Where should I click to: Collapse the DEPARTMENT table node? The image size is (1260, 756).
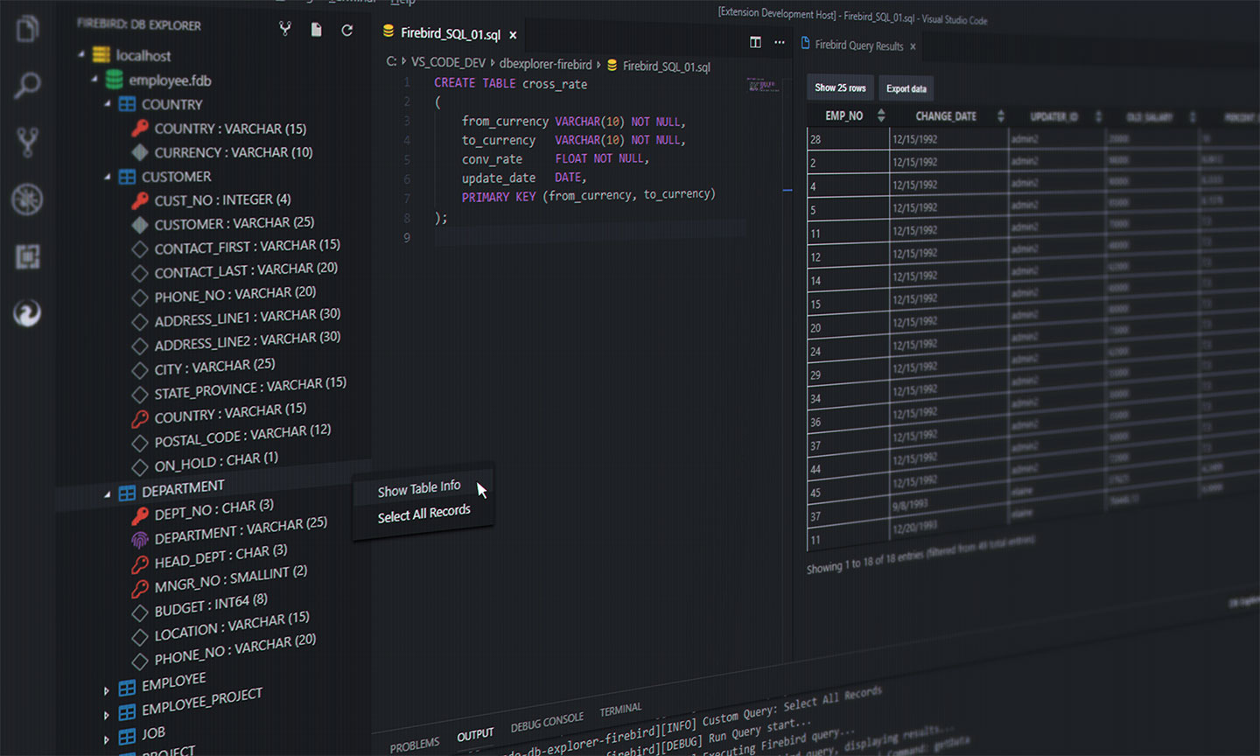(x=108, y=494)
